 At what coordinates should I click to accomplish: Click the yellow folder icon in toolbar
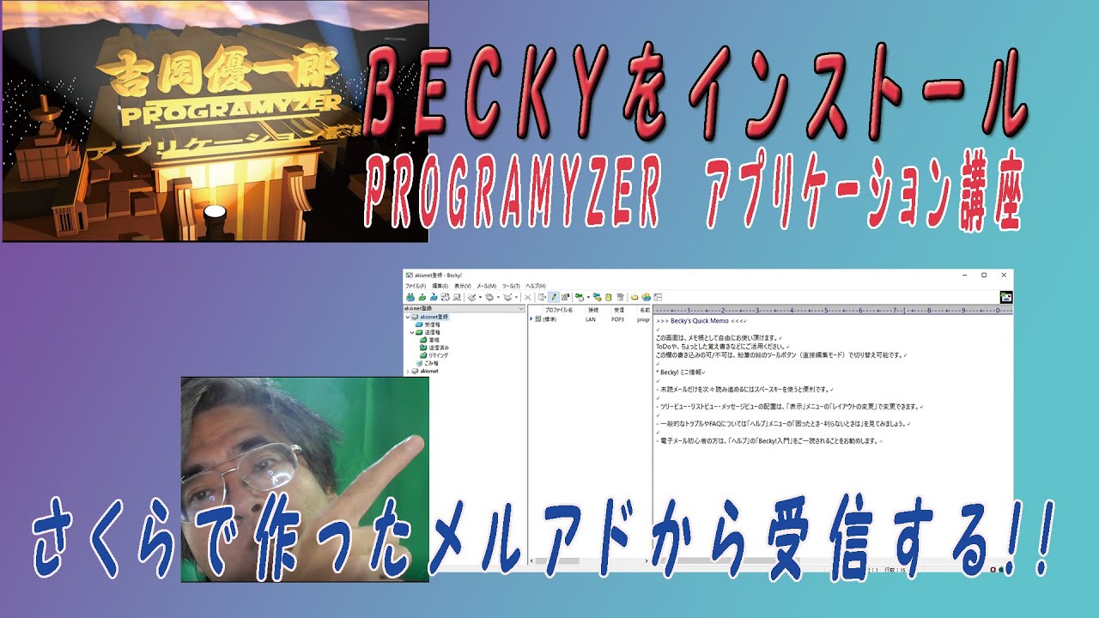[x=634, y=297]
